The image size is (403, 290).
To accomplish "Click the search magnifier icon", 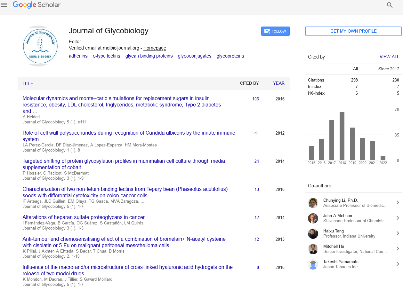I will pyautogui.click(x=390, y=5).
